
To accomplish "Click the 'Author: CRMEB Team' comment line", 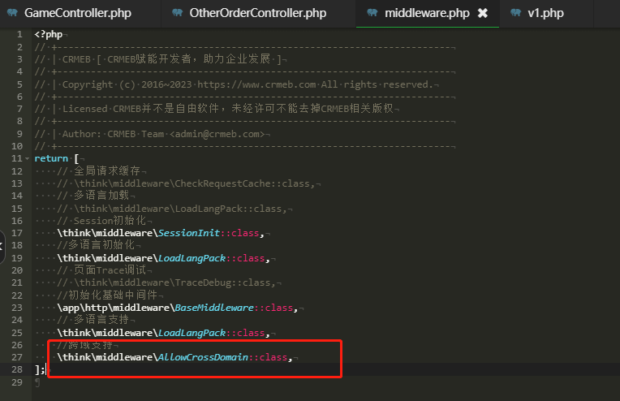I will click(x=152, y=134).
